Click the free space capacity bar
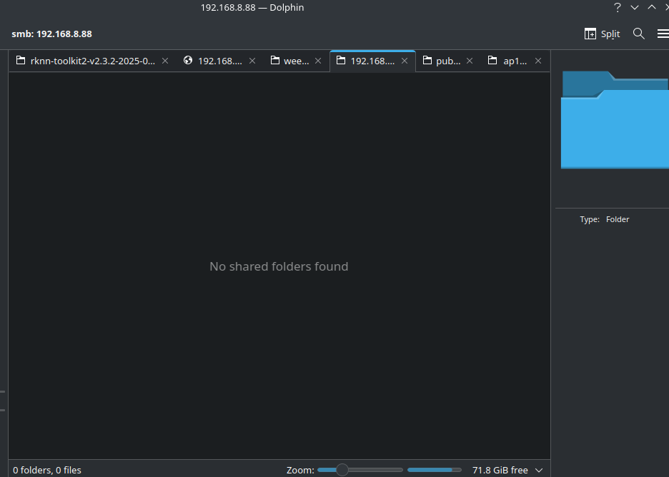 (x=435, y=470)
